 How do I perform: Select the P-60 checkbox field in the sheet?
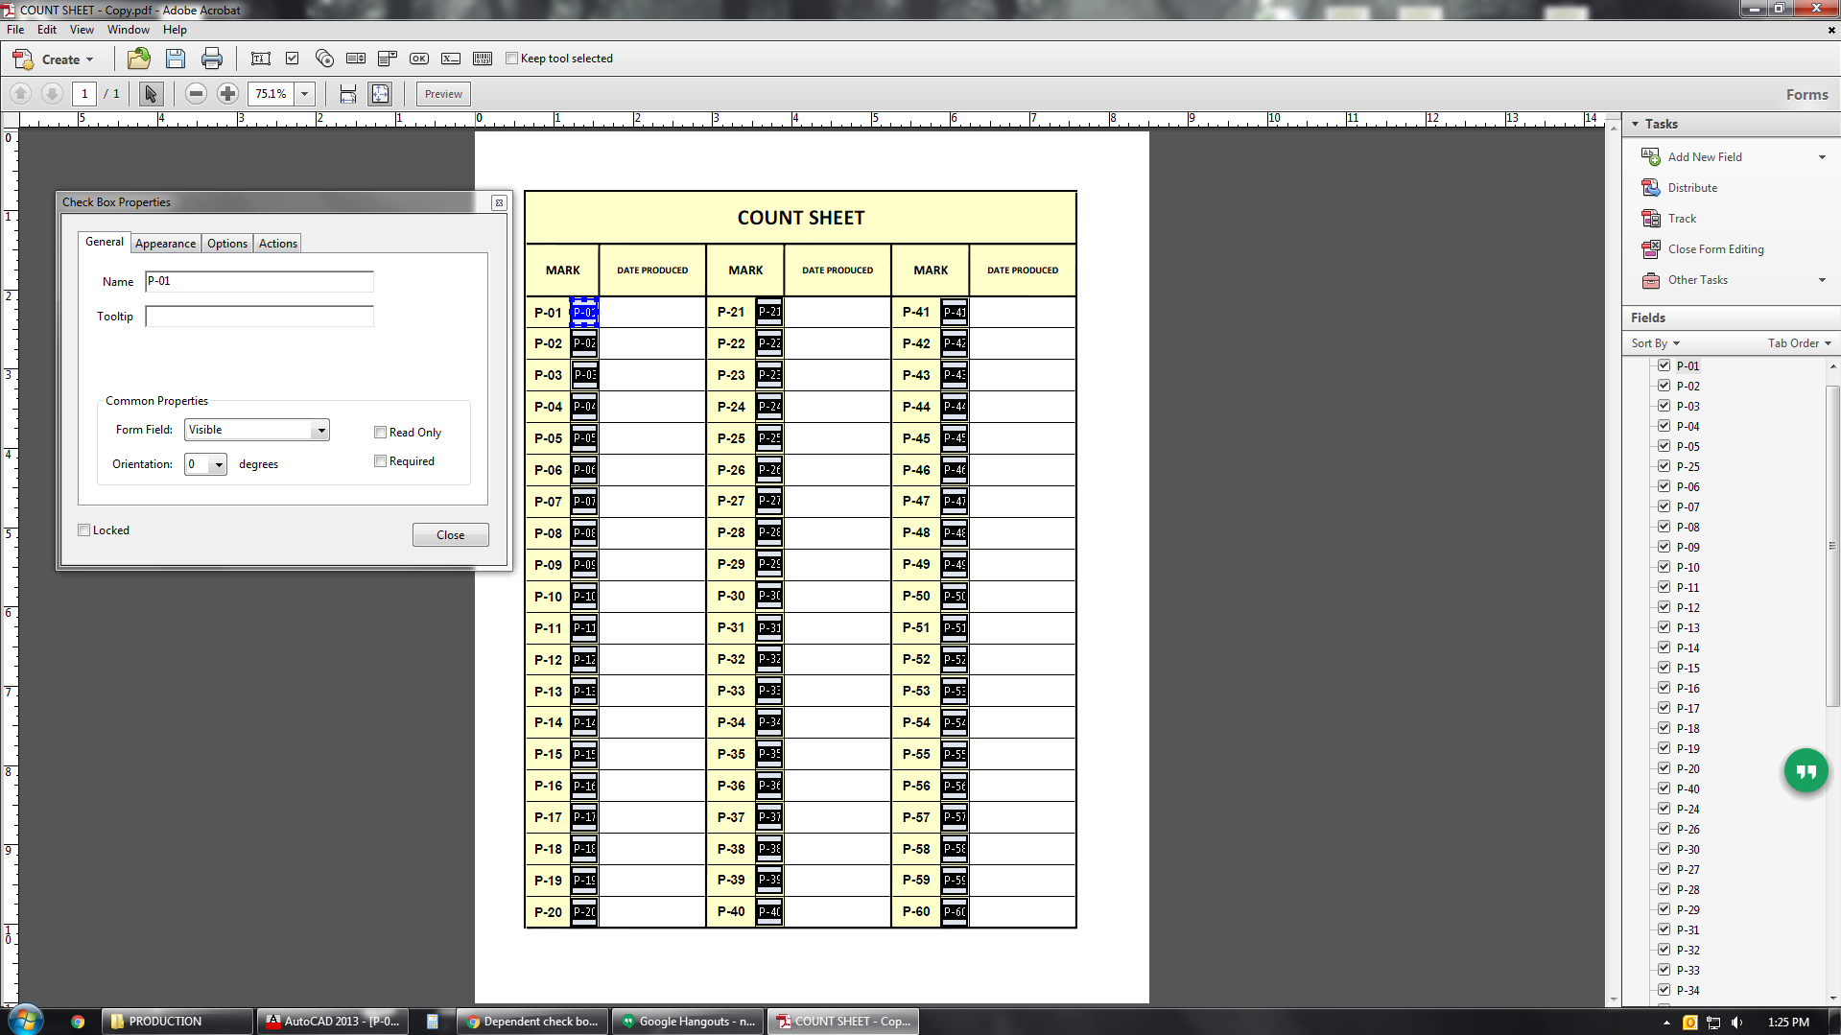coord(955,911)
